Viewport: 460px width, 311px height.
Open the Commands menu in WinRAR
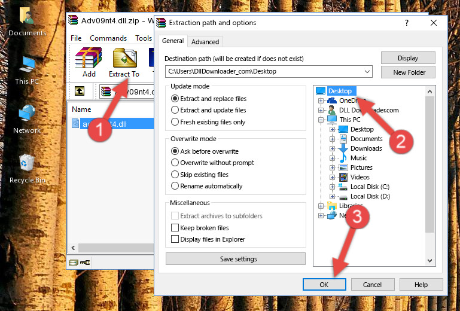(108, 38)
